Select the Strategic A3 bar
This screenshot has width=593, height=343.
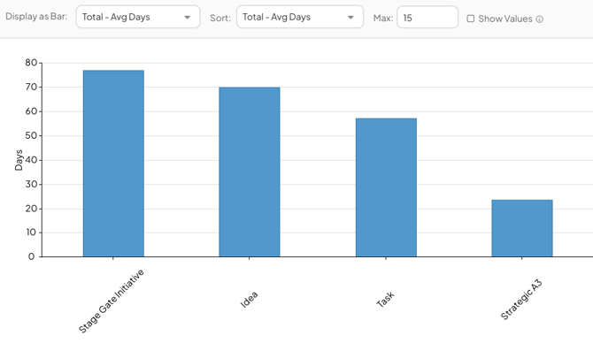click(522, 228)
